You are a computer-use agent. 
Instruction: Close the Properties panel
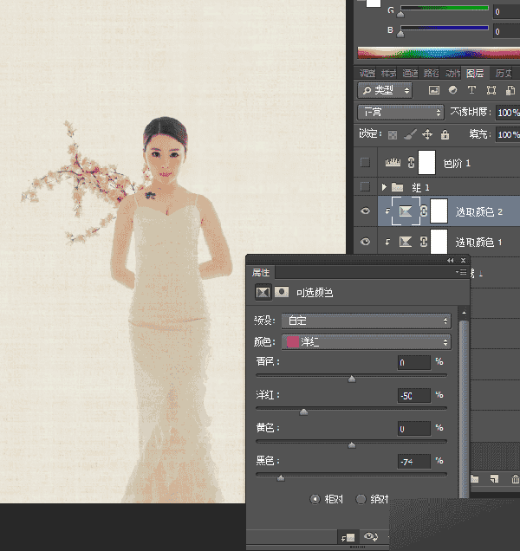click(463, 261)
